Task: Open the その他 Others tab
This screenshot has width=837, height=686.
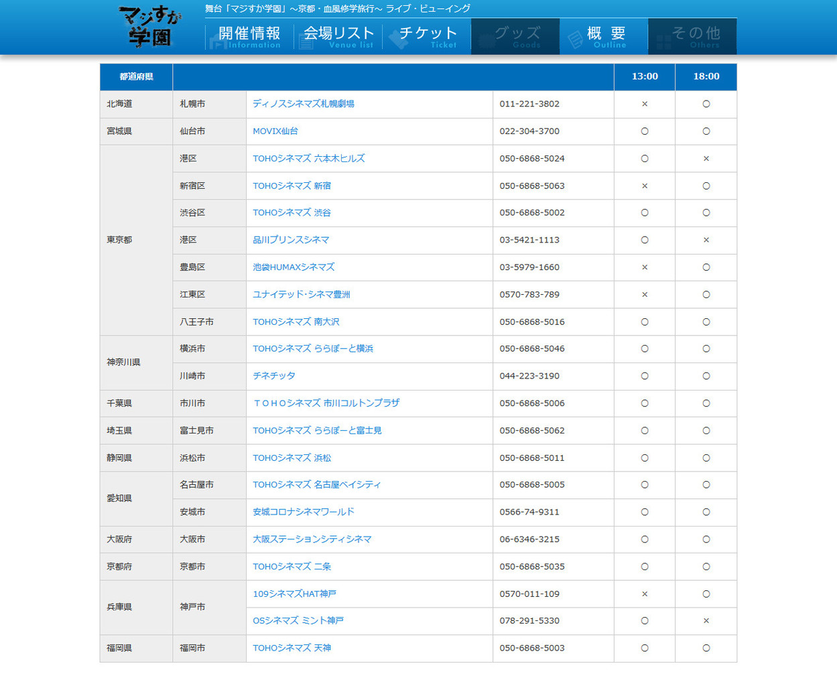Action: pyautogui.click(x=692, y=36)
